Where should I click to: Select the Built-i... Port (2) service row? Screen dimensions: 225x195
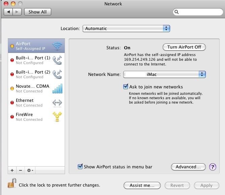tap(36, 74)
